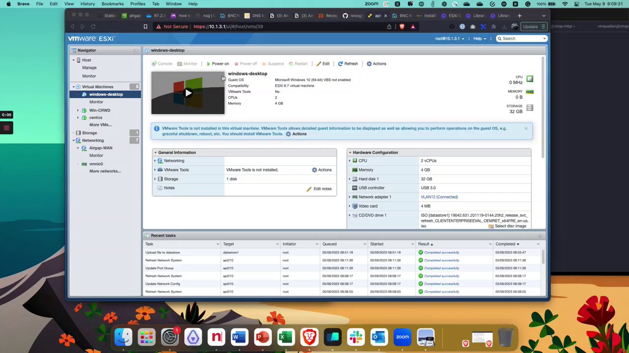Image resolution: width=629 pixels, height=353 pixels.
Task: Click the Hard disk 1 icon
Action: click(x=355, y=179)
